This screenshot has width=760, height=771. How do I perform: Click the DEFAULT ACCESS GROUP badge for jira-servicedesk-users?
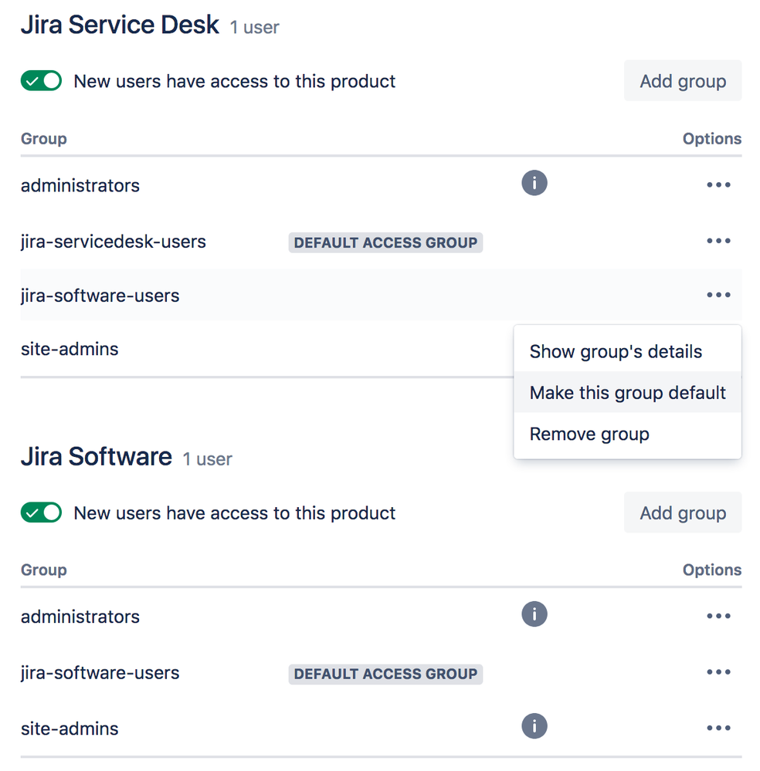coord(385,242)
